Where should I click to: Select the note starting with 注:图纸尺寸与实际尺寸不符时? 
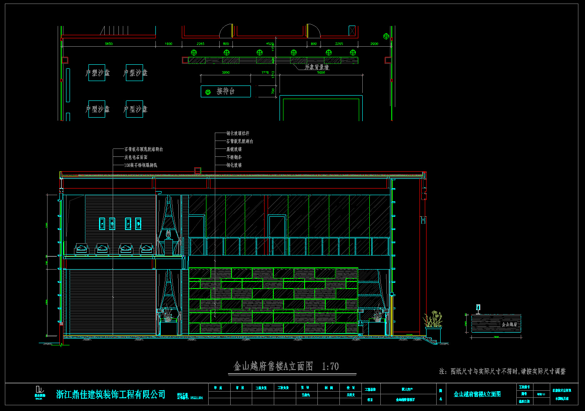click(502, 371)
